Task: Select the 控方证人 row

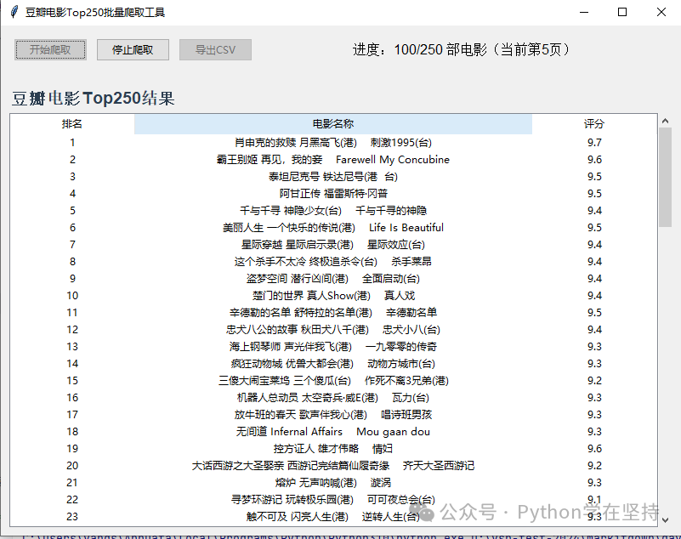Action: [x=333, y=448]
